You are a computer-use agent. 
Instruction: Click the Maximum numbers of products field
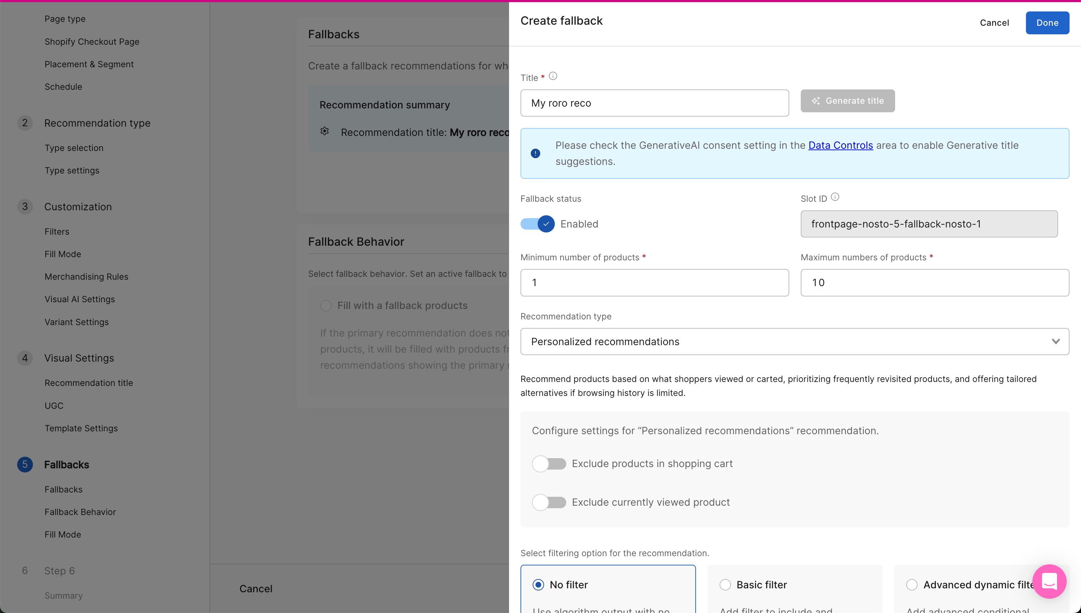934,283
